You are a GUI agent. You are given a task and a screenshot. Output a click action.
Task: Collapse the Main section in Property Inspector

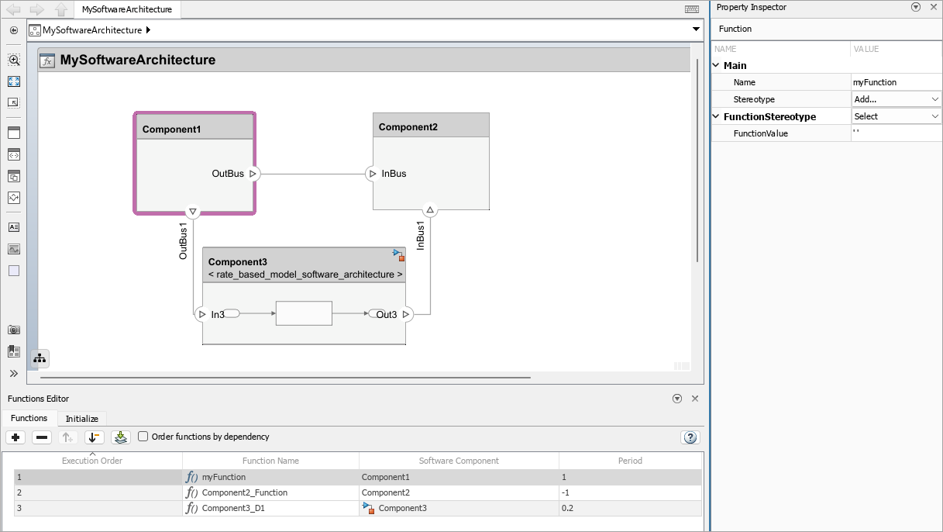(715, 65)
